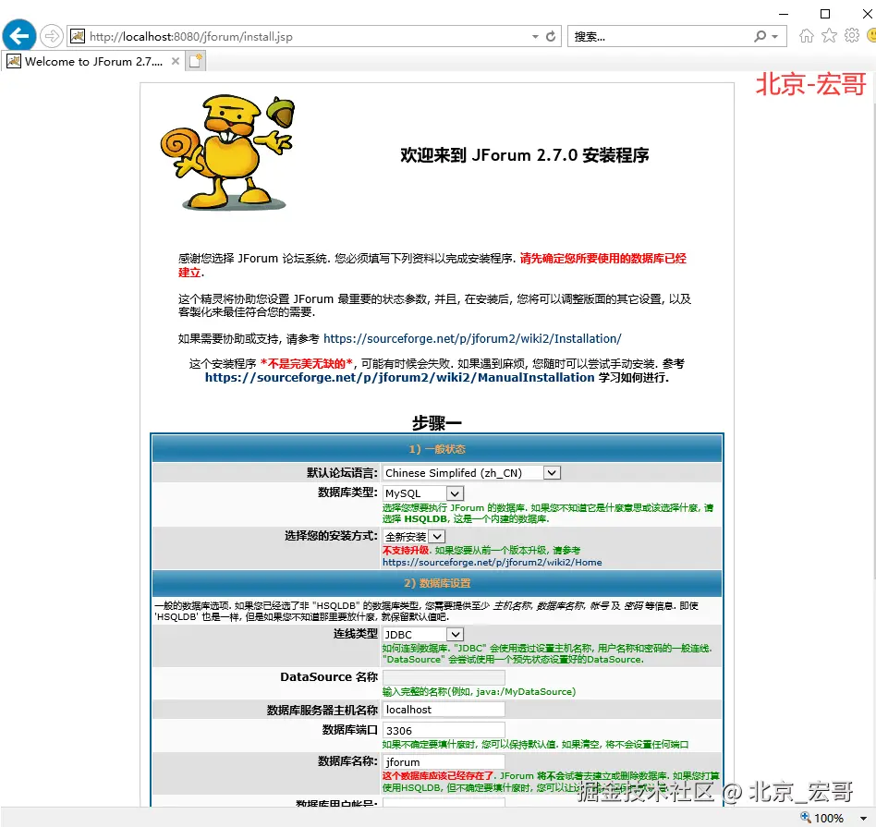The image size is (876, 827).
Task: Open the JDBC connection type dropdown
Action: [423, 634]
